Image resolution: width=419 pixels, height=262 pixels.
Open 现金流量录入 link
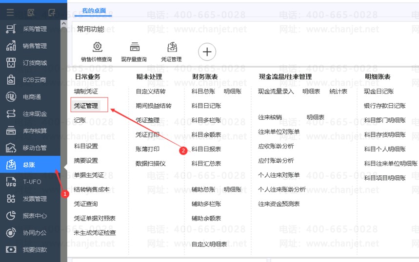point(276,92)
